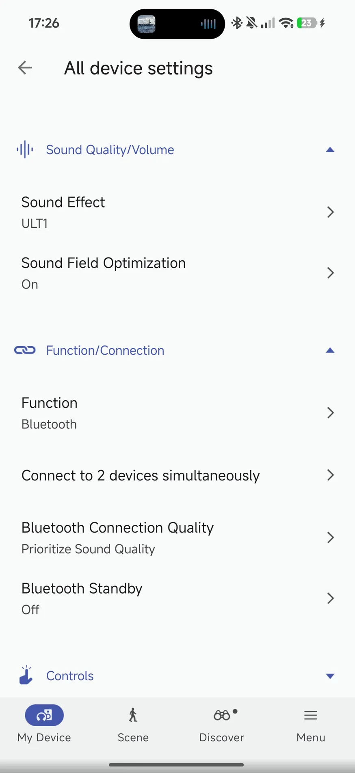Image resolution: width=355 pixels, height=773 pixels.
Task: Open the Function Bluetooth setting
Action: [x=177, y=413]
